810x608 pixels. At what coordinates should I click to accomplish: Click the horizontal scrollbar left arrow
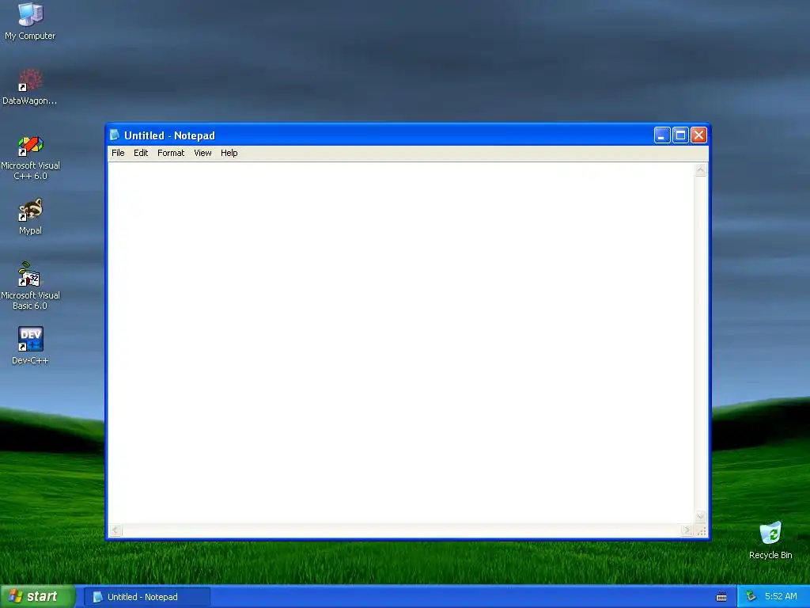coord(115,530)
